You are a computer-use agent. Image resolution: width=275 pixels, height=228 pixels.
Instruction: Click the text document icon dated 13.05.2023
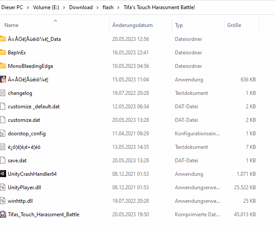(x=3, y=147)
